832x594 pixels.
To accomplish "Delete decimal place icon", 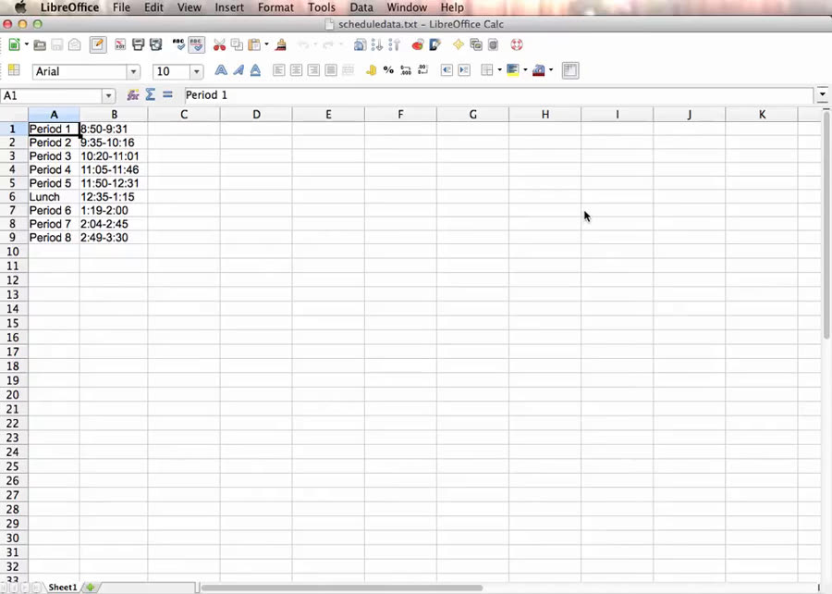I will pos(422,70).
